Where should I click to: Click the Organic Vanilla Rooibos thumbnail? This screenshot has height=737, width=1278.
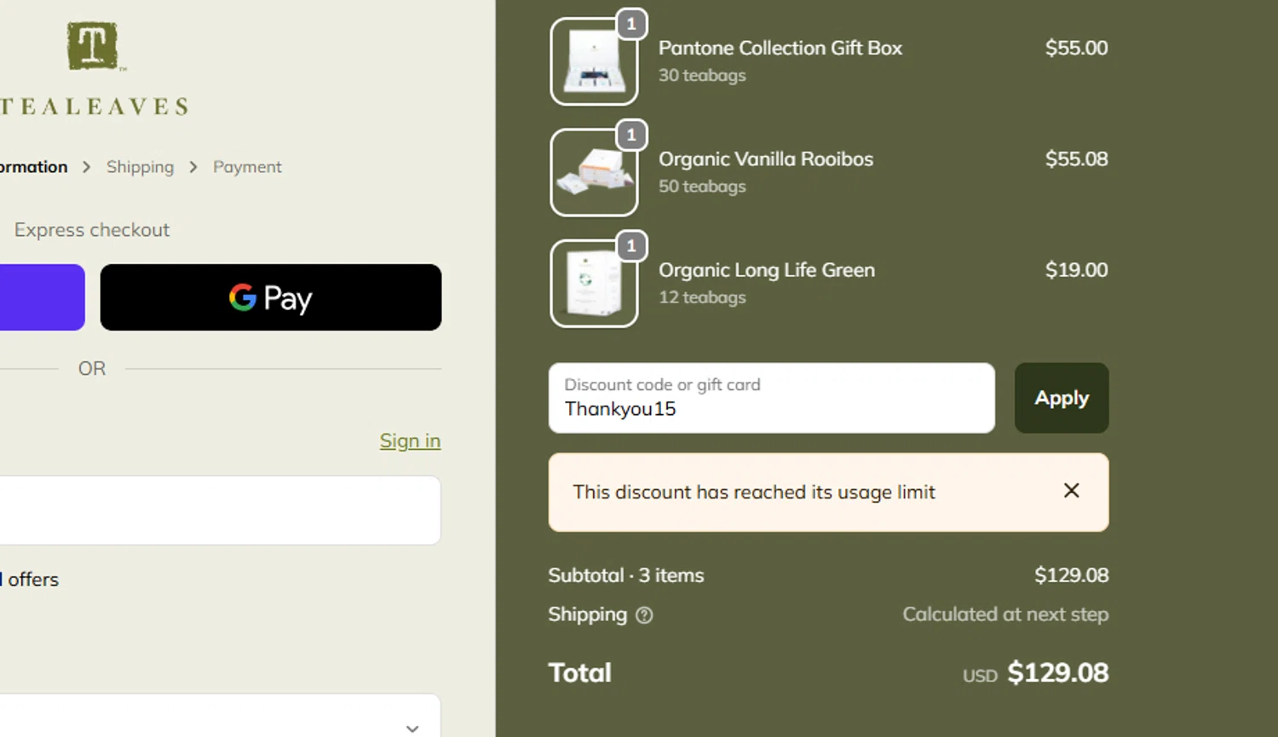[x=594, y=172]
